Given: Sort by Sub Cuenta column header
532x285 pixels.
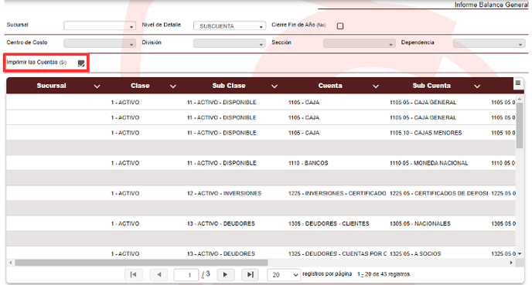Looking at the screenshot, I should tap(431, 86).
